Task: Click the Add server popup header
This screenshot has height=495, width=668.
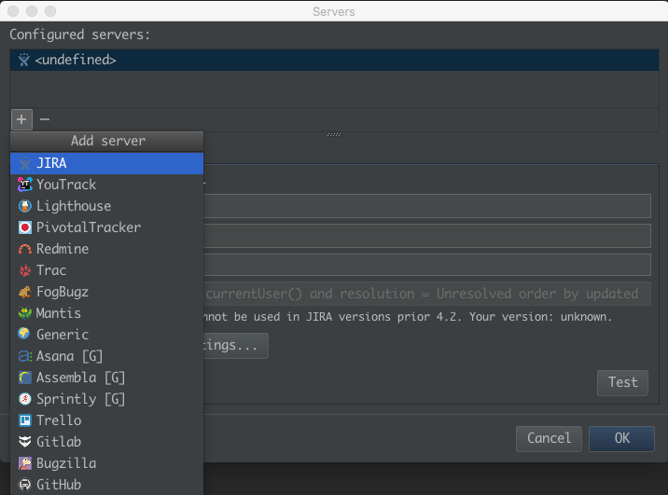Action: pyautogui.click(x=106, y=141)
